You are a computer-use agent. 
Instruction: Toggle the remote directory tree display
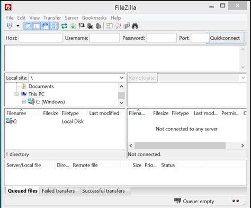click(x=46, y=26)
